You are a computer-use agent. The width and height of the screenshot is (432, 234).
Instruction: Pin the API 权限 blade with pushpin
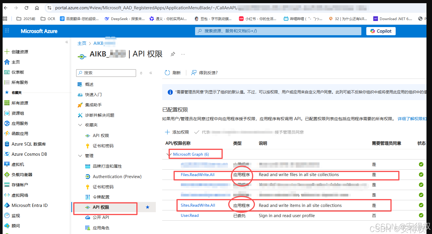tap(173, 54)
